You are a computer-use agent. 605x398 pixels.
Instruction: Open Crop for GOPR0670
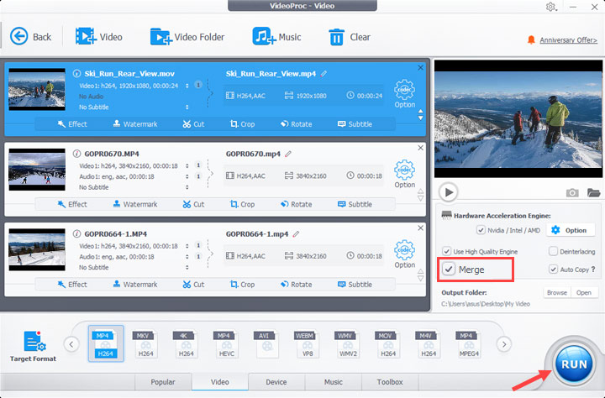[x=242, y=204]
